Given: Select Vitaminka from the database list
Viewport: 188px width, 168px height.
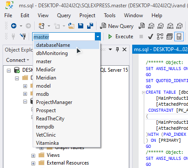Looking at the screenshot, I should [x=66, y=143].
